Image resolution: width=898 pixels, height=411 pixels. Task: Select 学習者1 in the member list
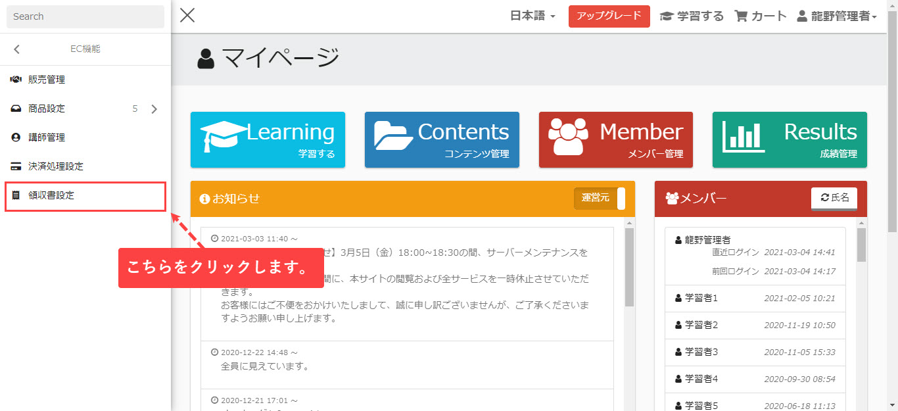[x=701, y=298]
